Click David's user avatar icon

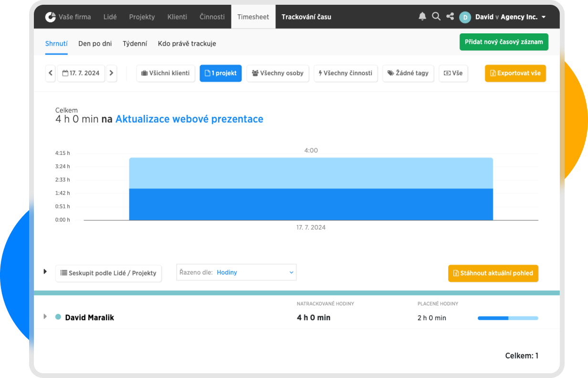point(465,17)
